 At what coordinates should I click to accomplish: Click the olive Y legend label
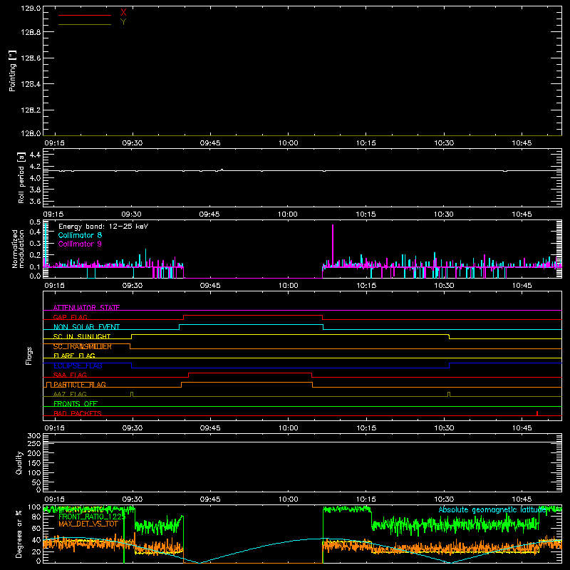click(x=123, y=22)
